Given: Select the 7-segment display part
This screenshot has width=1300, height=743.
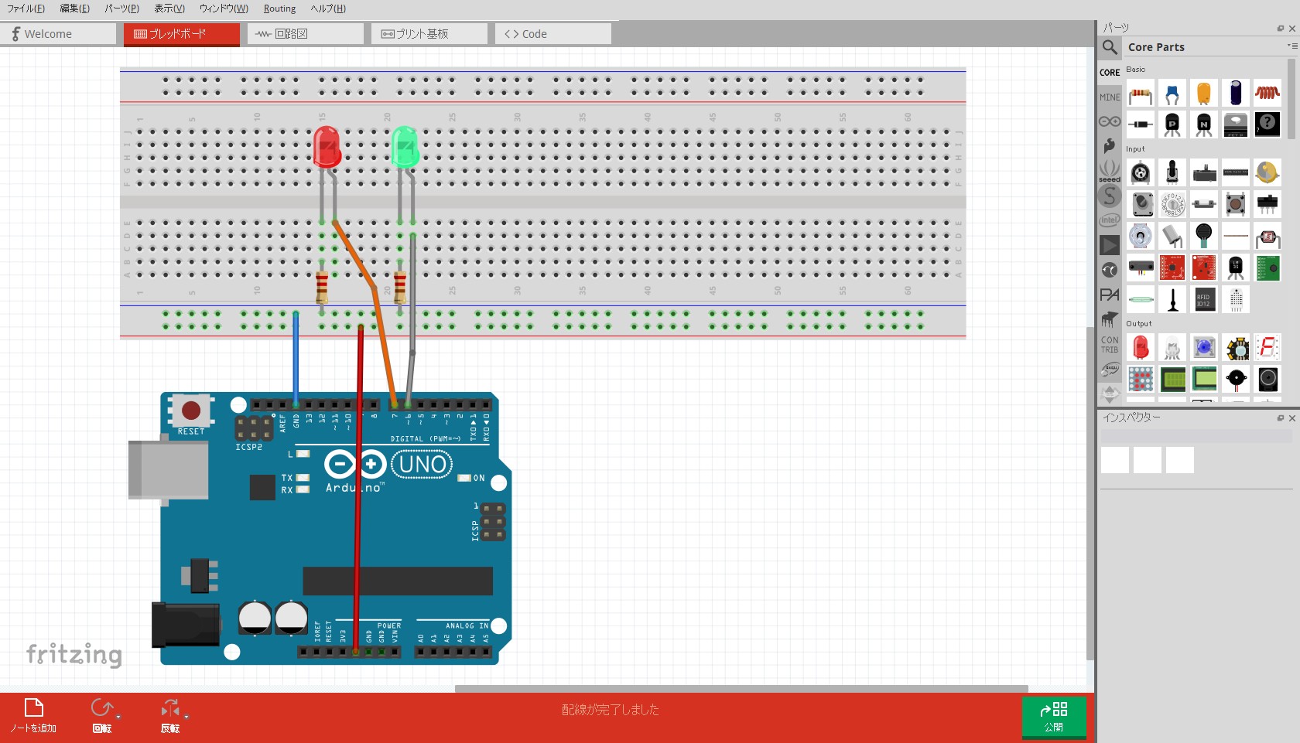Looking at the screenshot, I should [x=1267, y=348].
